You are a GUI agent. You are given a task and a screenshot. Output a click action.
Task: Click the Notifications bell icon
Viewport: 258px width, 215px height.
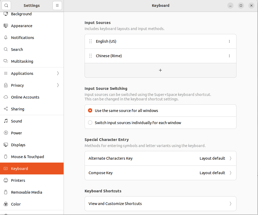[x=6, y=38]
